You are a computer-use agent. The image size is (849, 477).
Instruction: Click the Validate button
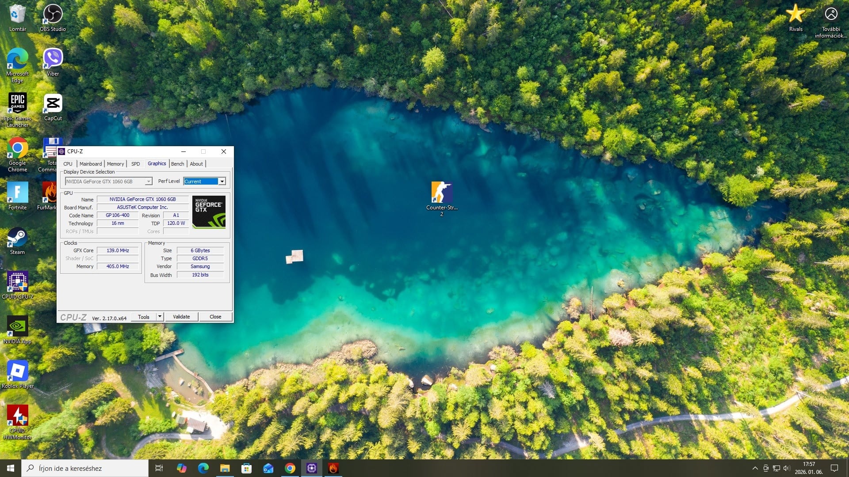pos(181,317)
